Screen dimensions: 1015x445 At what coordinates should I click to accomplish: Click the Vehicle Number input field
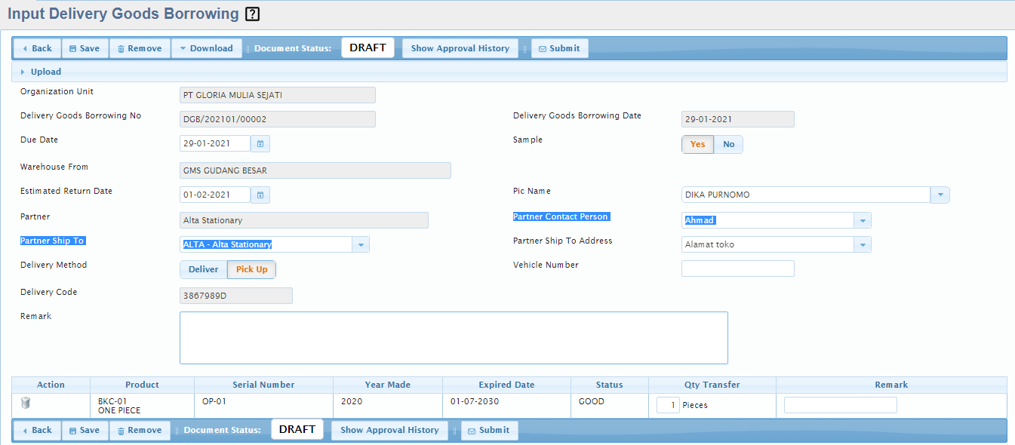click(x=738, y=269)
